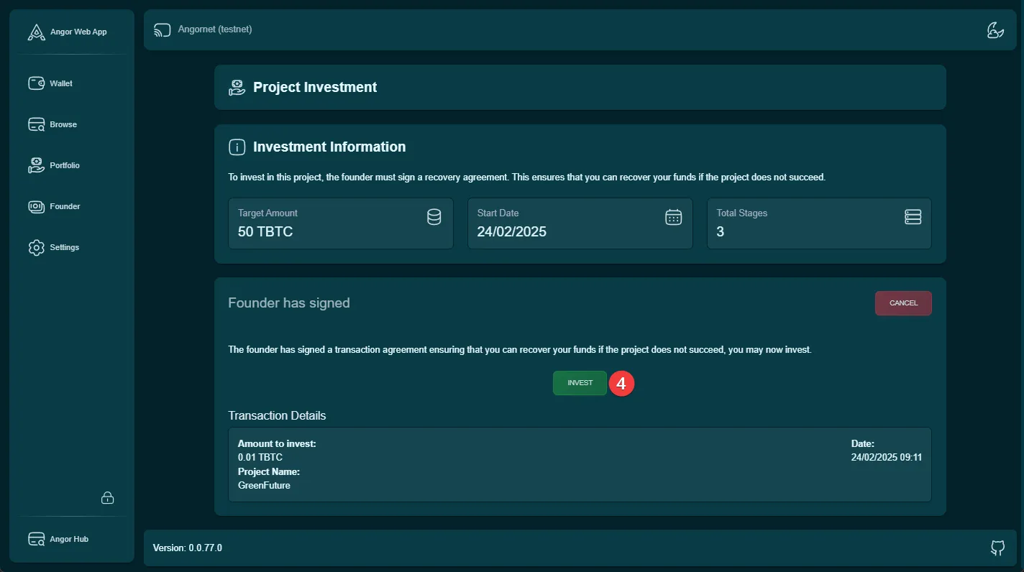
Task: Cancel the investment with Cancel button
Action: click(x=903, y=303)
